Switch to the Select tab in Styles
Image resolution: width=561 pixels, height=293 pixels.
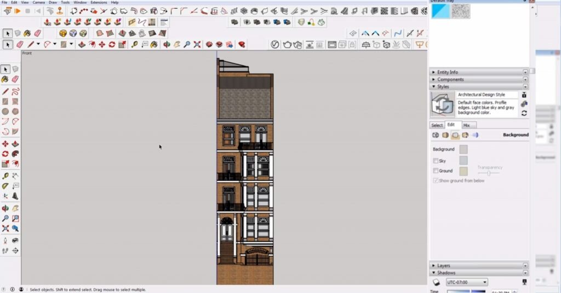[437, 125]
